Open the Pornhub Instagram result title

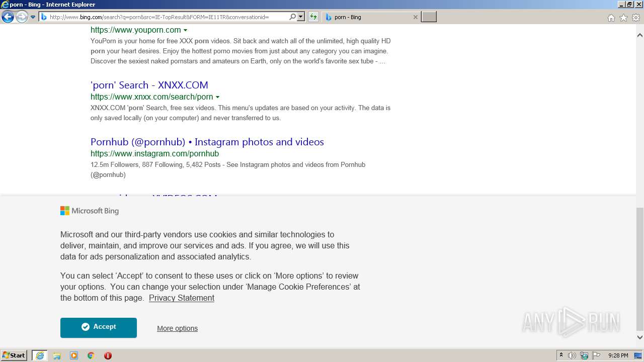pyautogui.click(x=207, y=142)
